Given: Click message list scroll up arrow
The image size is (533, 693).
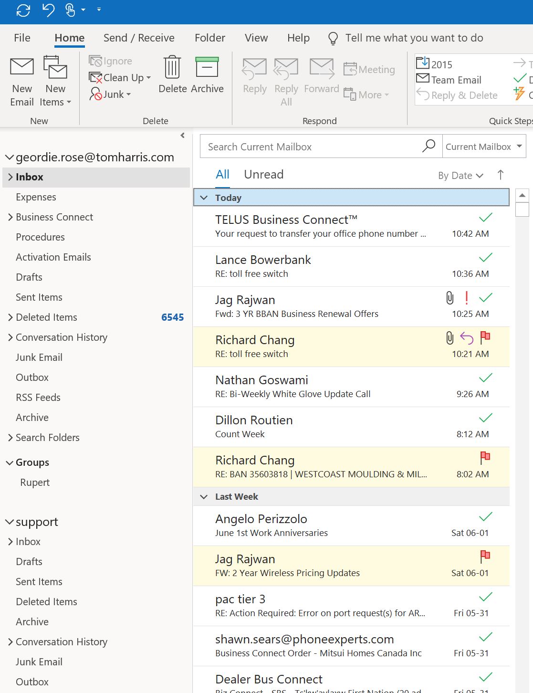Looking at the screenshot, I should click(x=522, y=195).
